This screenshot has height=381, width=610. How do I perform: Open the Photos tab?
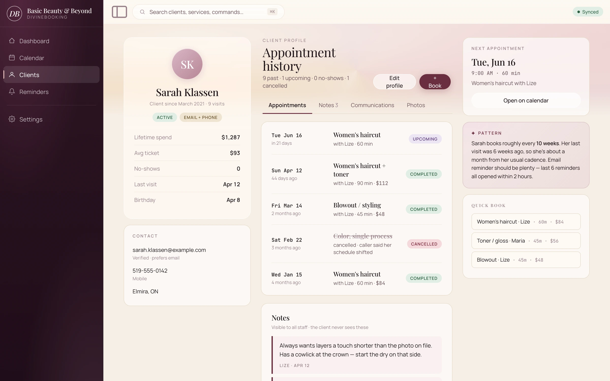point(416,105)
